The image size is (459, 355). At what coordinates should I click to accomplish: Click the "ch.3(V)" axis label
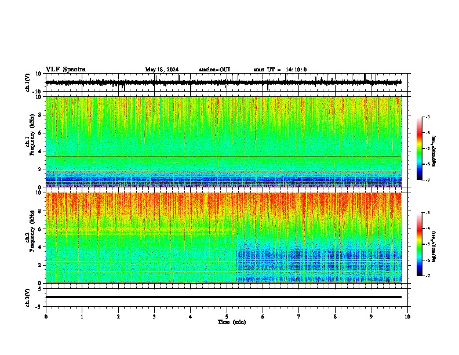coord(27,298)
